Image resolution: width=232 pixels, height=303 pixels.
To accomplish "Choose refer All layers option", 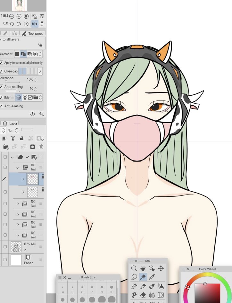I will 19,97.
